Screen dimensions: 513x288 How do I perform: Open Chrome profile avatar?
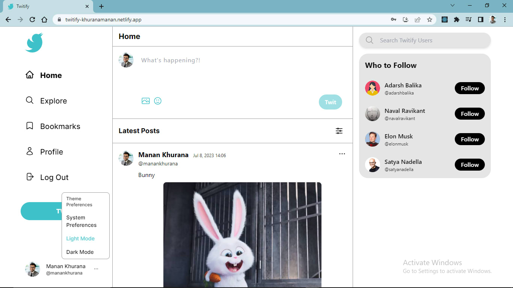(x=493, y=19)
